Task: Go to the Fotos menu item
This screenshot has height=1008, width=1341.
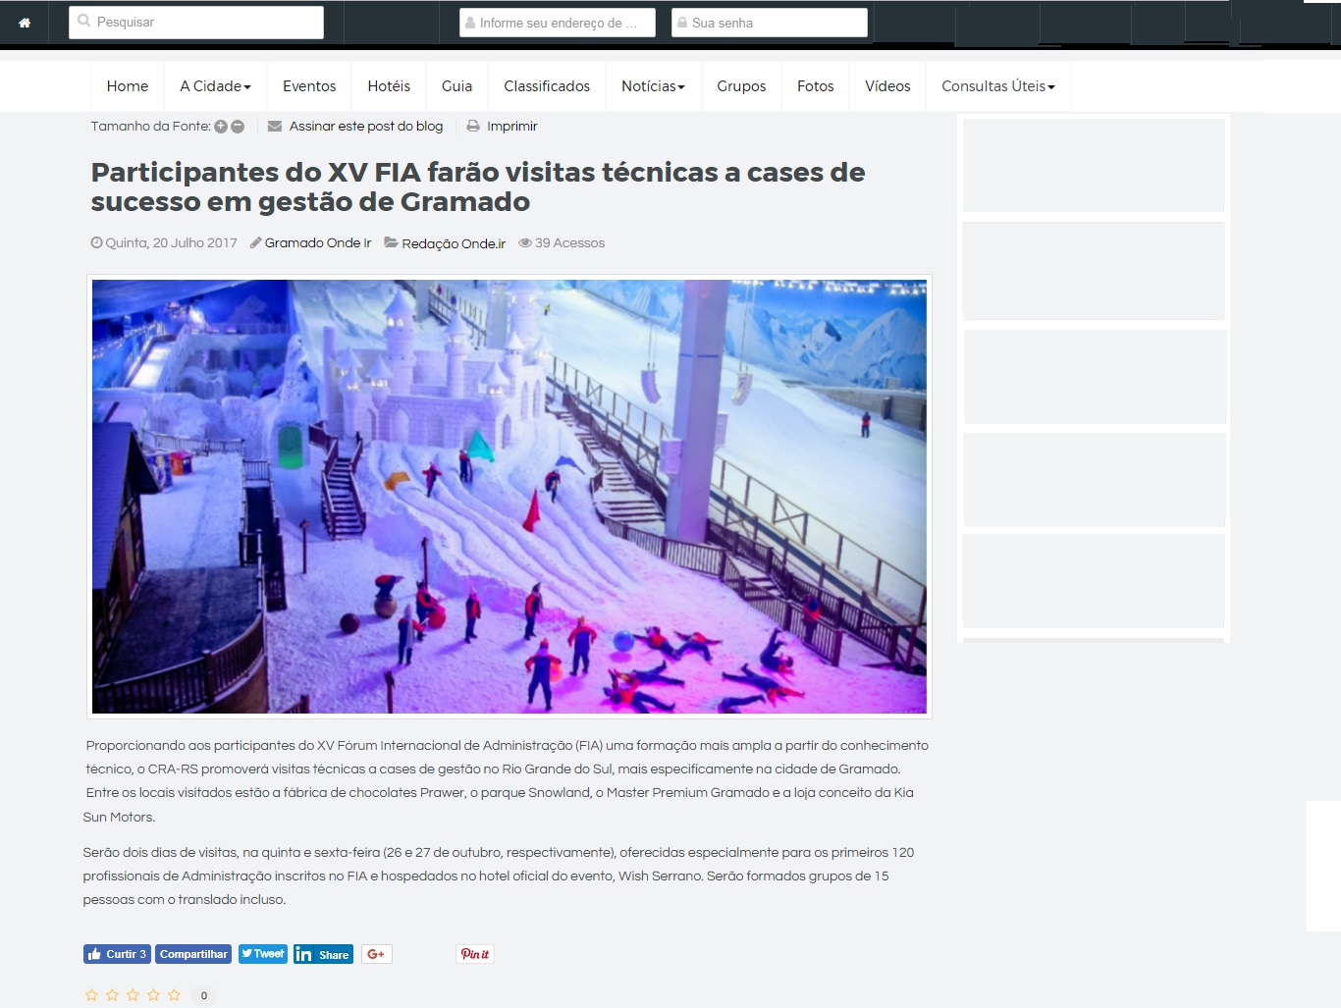Action: pos(815,85)
